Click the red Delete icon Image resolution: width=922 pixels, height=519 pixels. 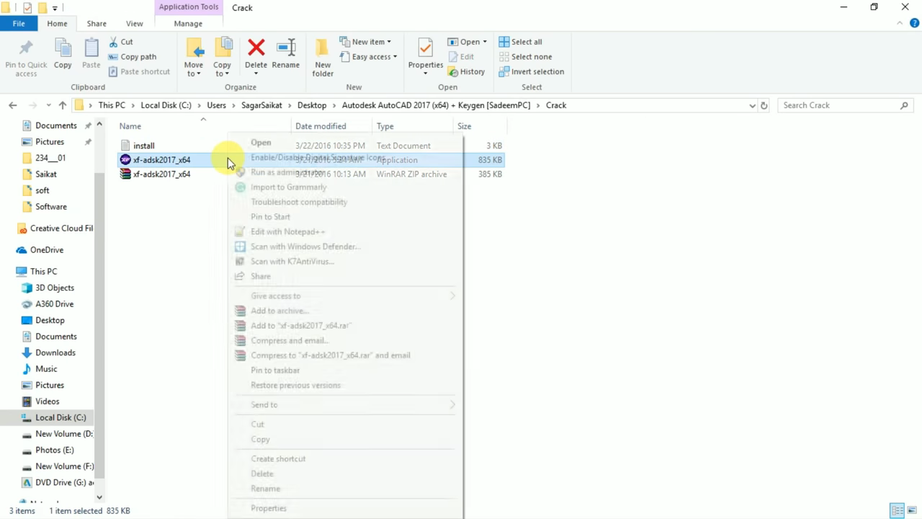pos(256,48)
